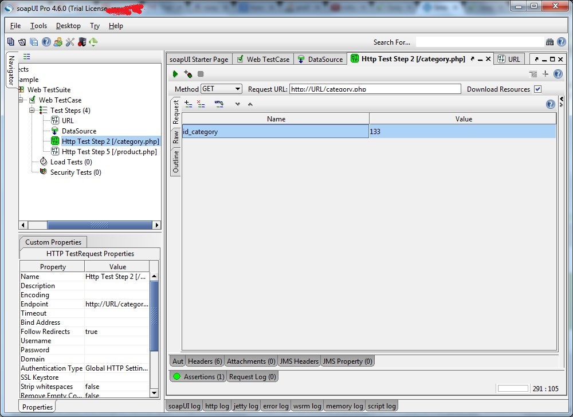
Task: Open the Tools menu
Action: (x=38, y=26)
